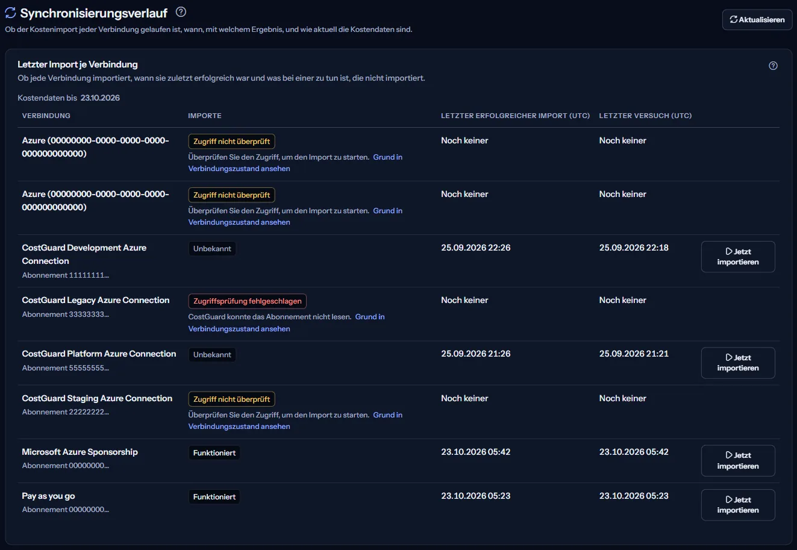The image size is (797, 550).
Task: Click Jetzt importieren for Pay as you go
Action: 738,505
